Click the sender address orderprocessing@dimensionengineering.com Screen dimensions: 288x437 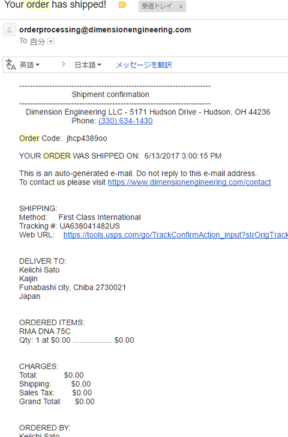click(105, 30)
